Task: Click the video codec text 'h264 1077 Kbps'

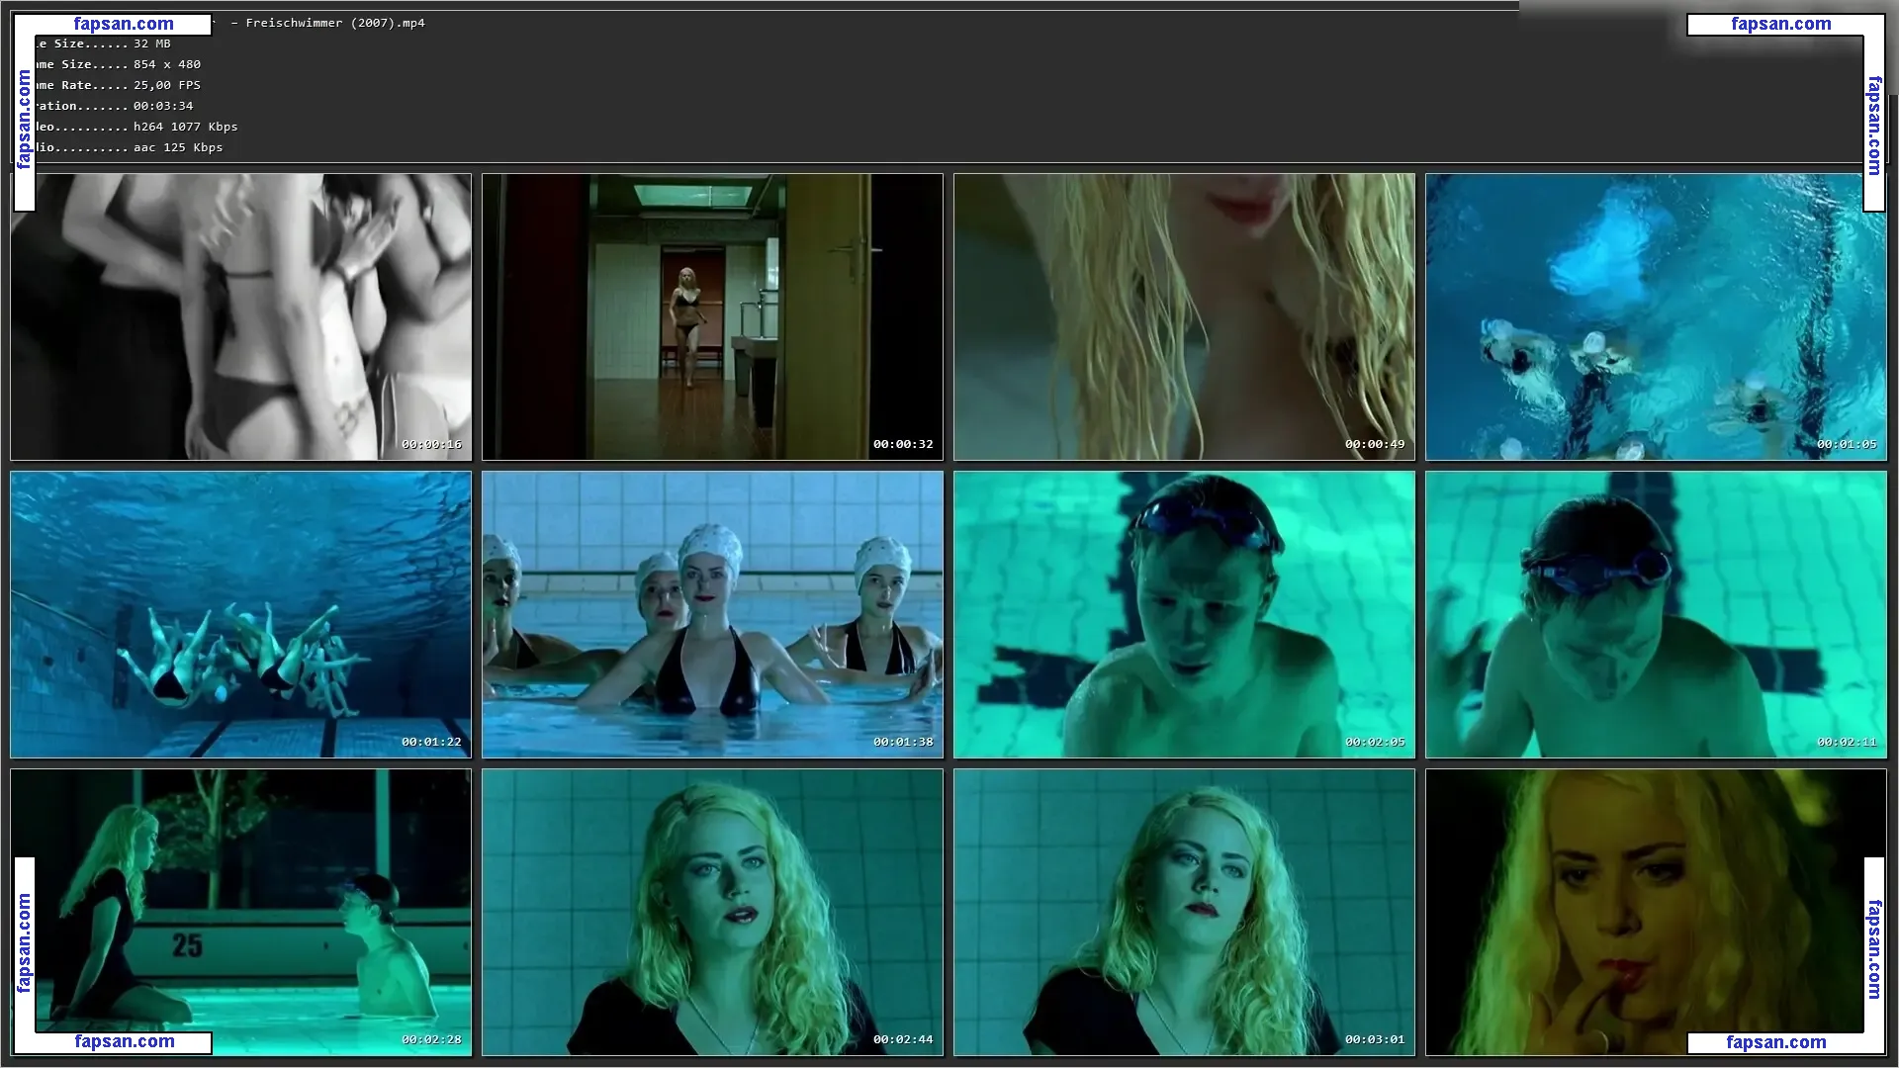Action: pos(186,127)
